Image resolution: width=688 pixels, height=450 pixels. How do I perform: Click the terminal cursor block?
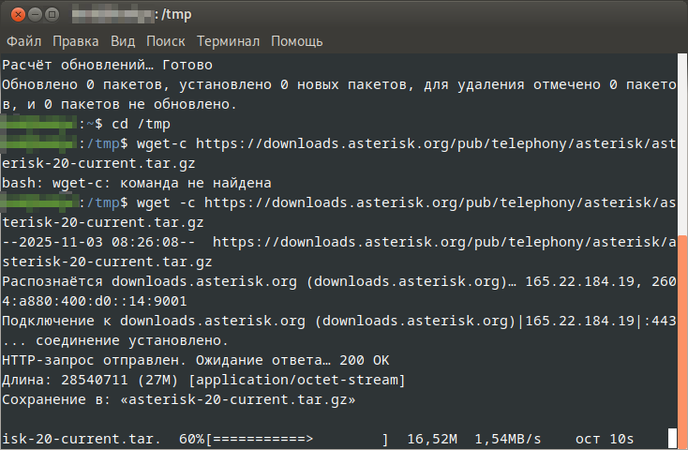[672, 439]
